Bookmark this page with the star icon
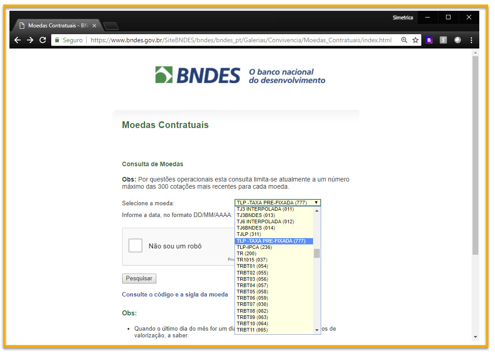The height and width of the screenshot is (354, 495). pos(415,40)
